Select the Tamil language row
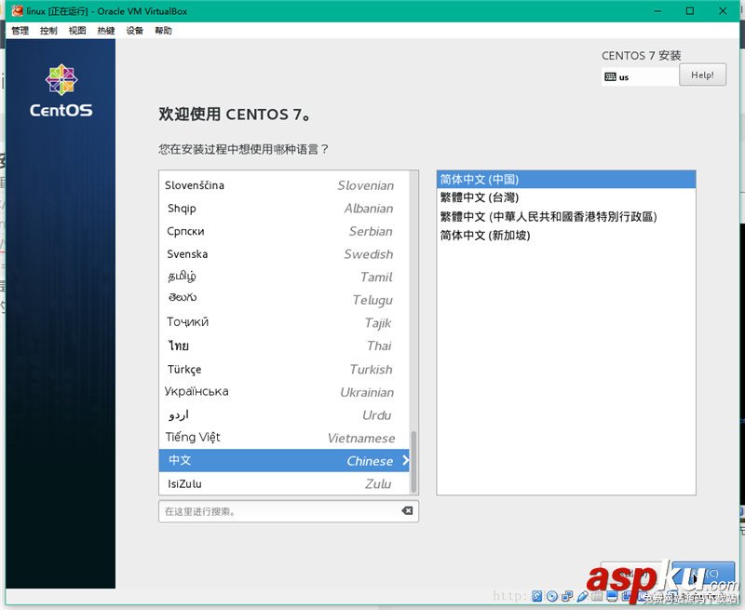This screenshot has height=610, width=745. click(284, 277)
